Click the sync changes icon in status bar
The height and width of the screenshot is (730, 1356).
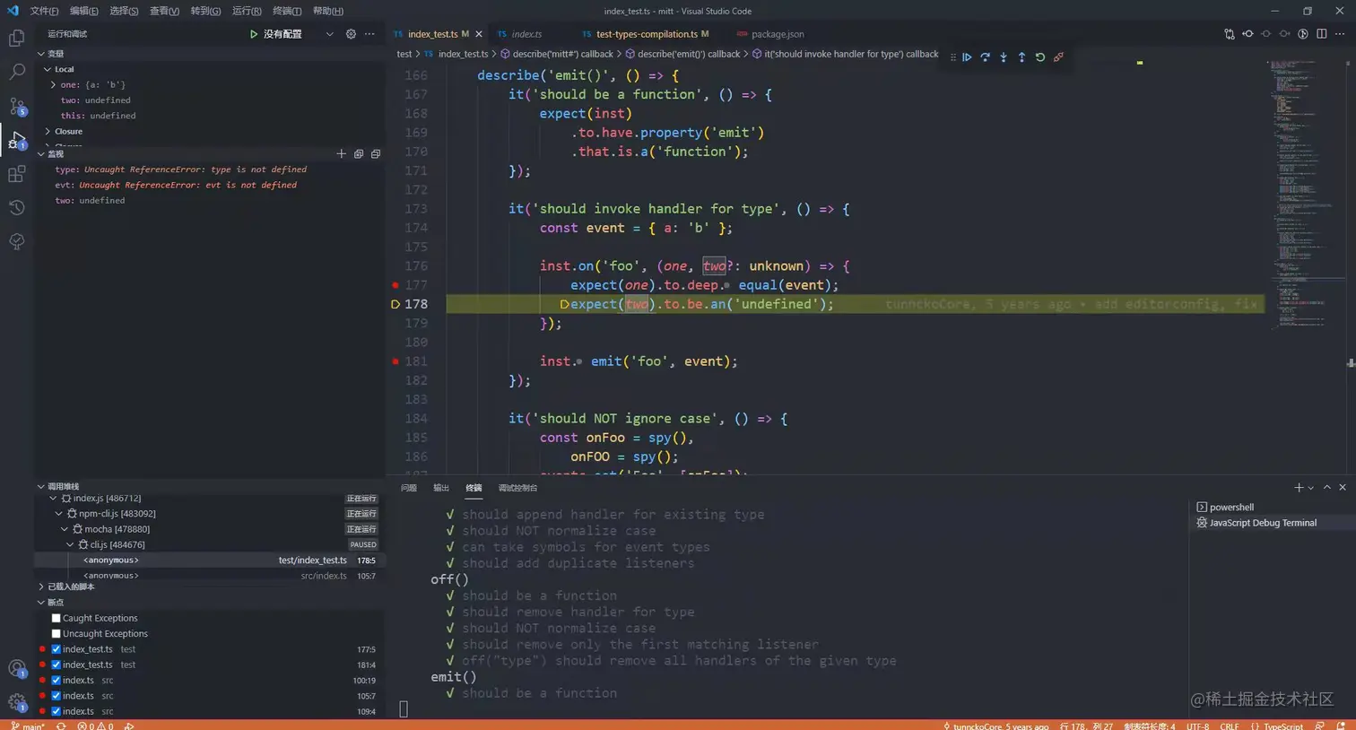coord(61,726)
